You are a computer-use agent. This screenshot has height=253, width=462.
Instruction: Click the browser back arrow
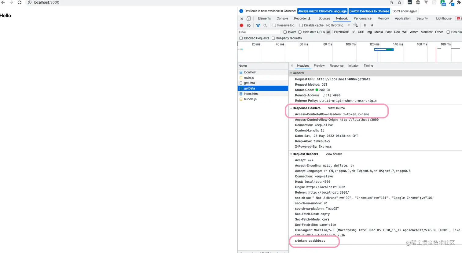tap(3, 2)
